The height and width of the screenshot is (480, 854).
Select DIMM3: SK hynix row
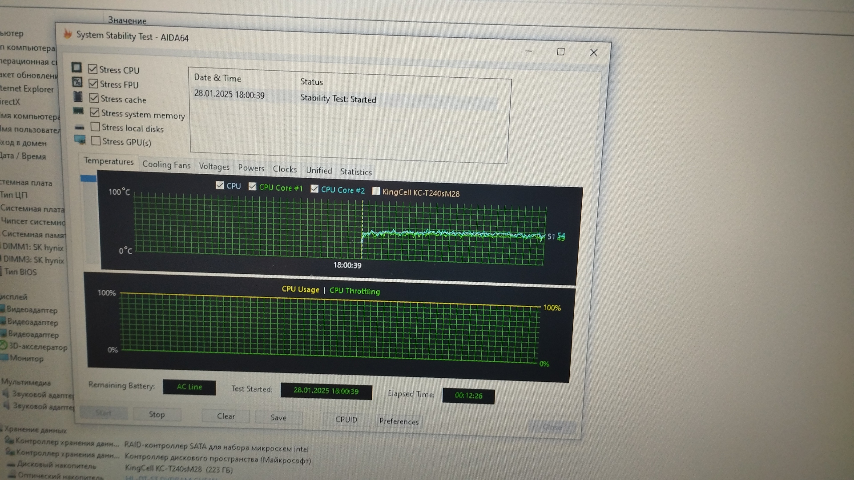33,260
